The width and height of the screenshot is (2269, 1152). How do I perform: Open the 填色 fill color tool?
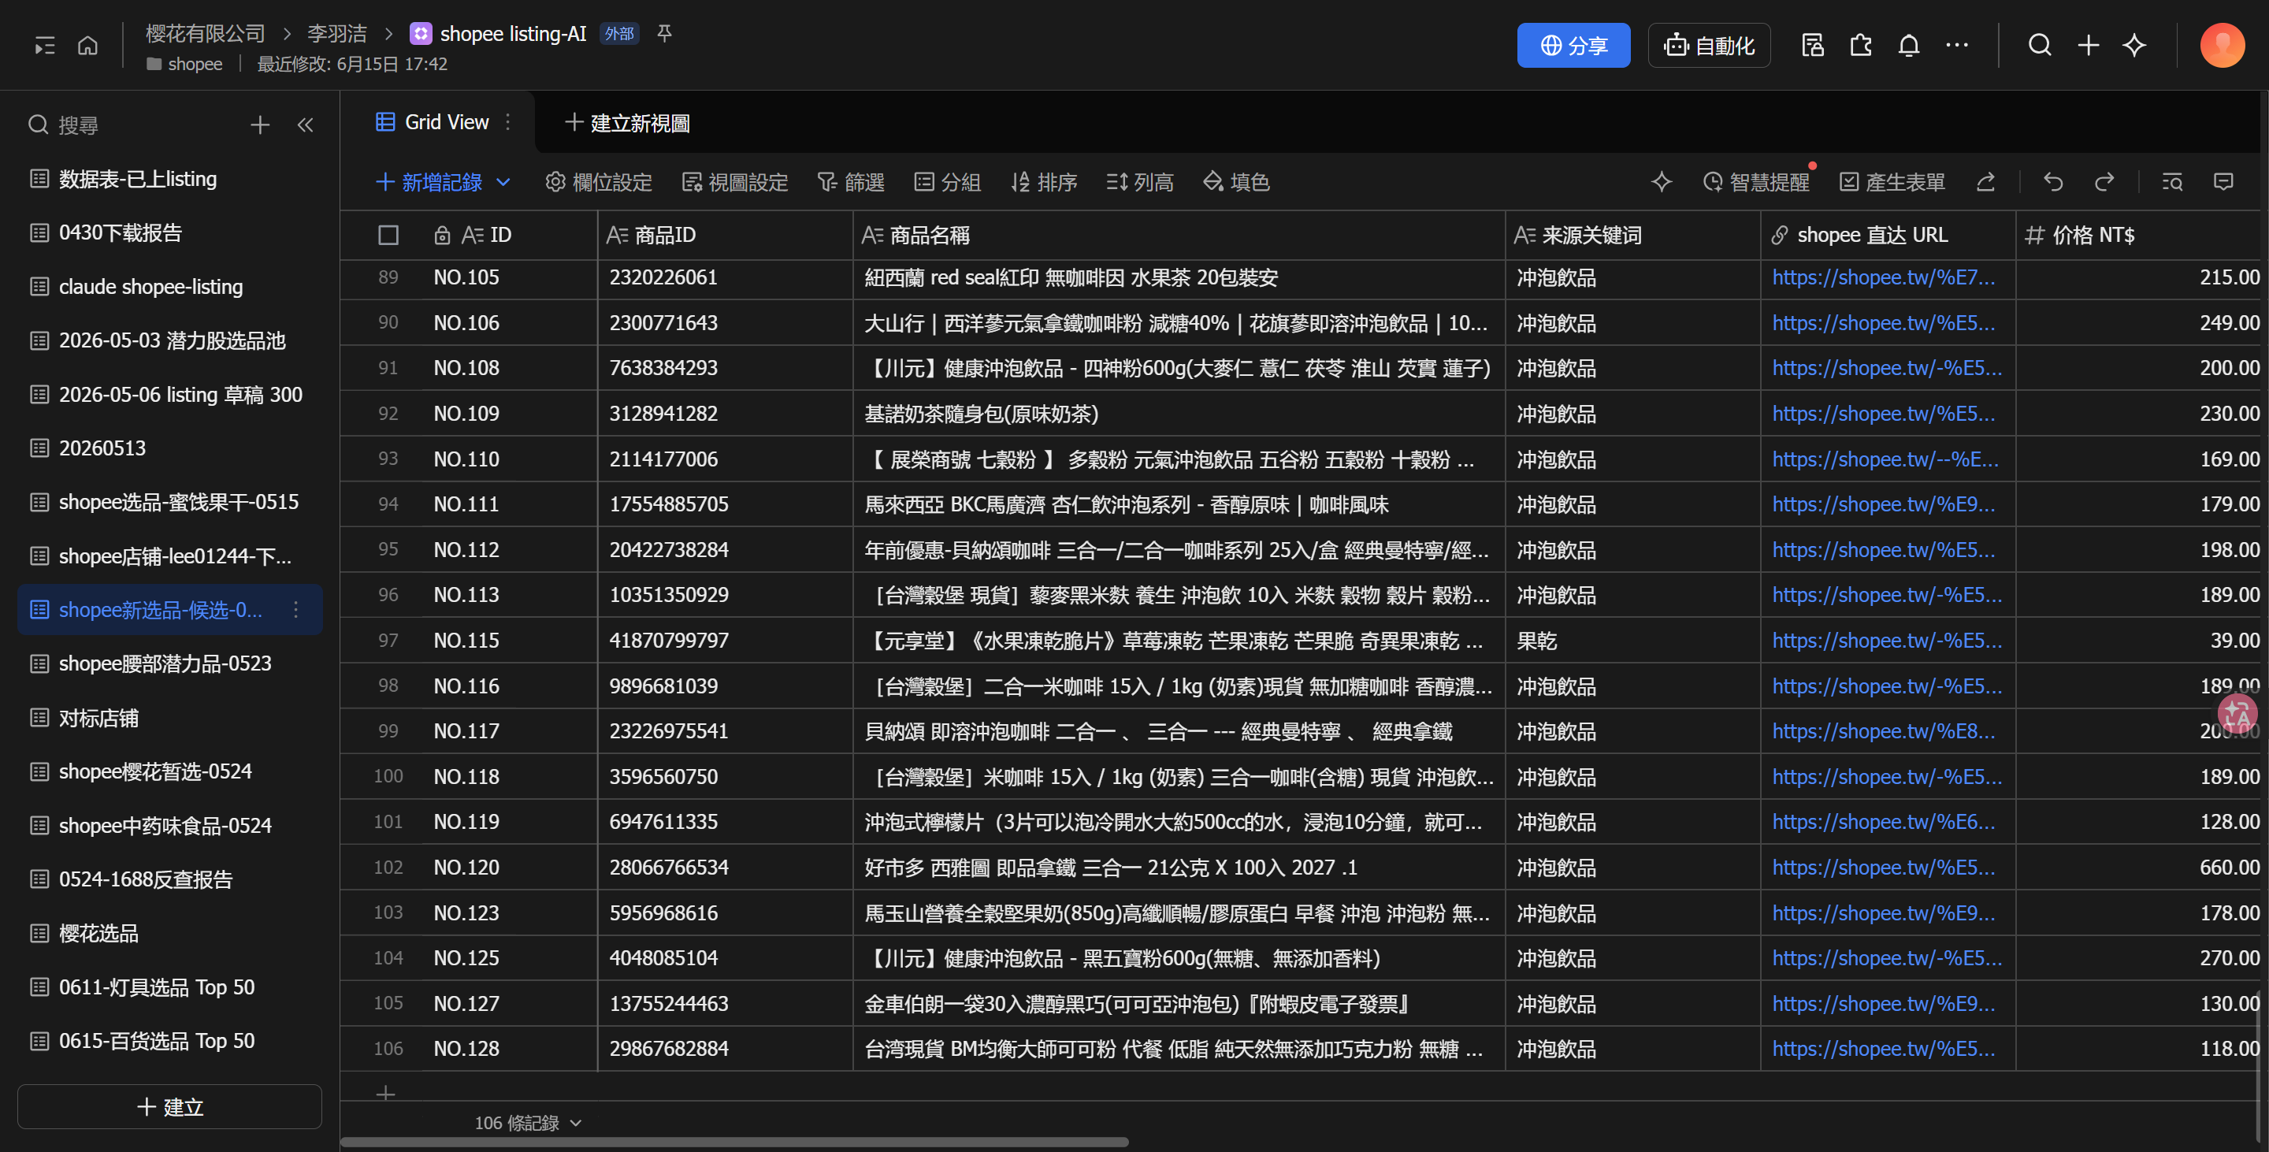tap(1237, 182)
